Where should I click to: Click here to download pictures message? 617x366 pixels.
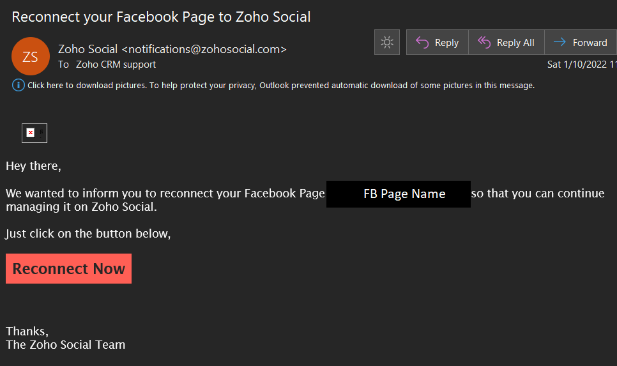point(281,86)
